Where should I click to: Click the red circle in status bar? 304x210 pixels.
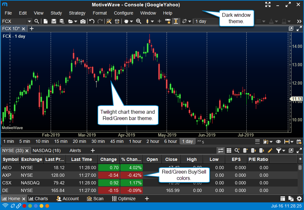click(24, 206)
